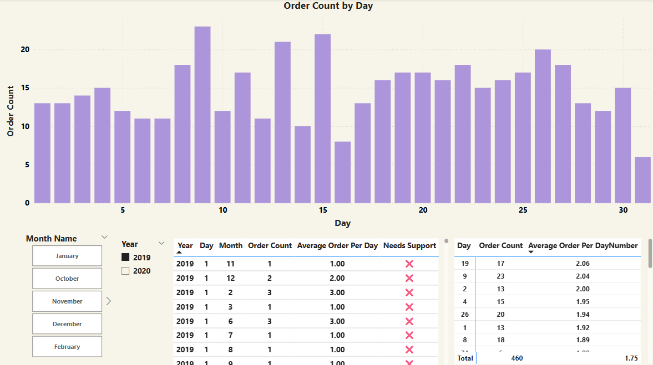Click the tallest bar for day 9
The image size is (653, 365).
pyautogui.click(x=203, y=115)
